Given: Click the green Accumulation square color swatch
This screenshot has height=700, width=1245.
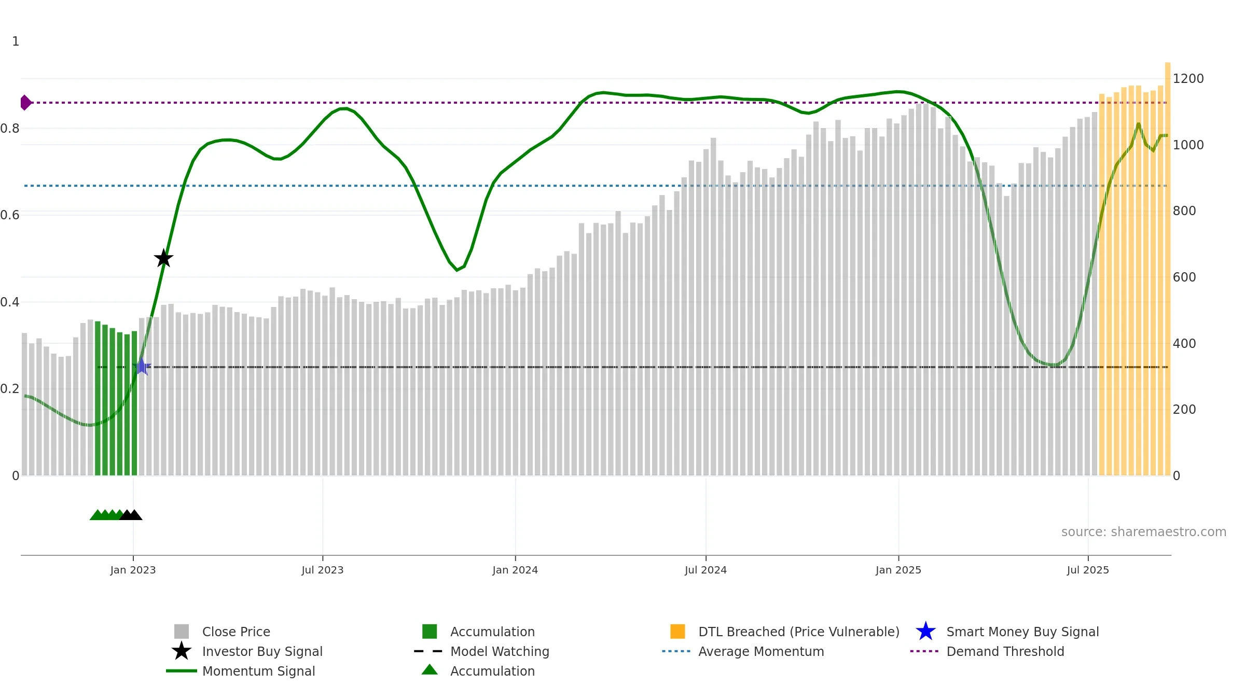Looking at the screenshot, I should tap(430, 632).
